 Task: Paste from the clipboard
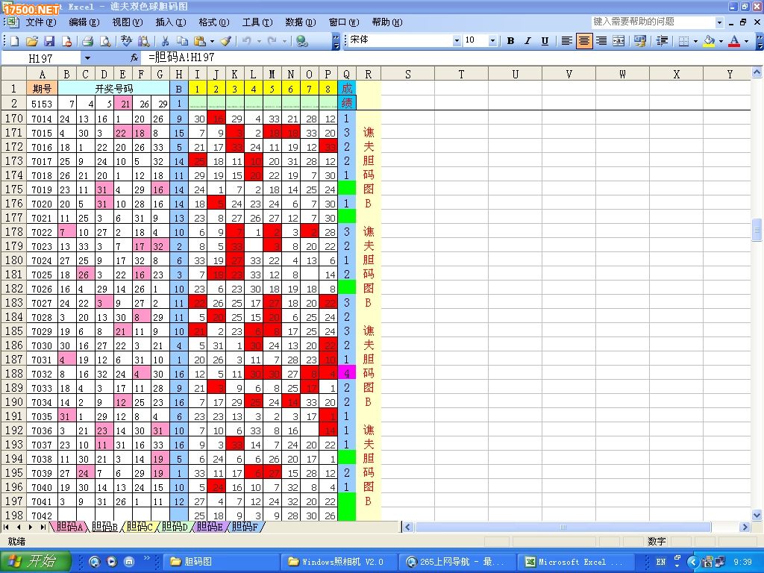[x=199, y=42]
